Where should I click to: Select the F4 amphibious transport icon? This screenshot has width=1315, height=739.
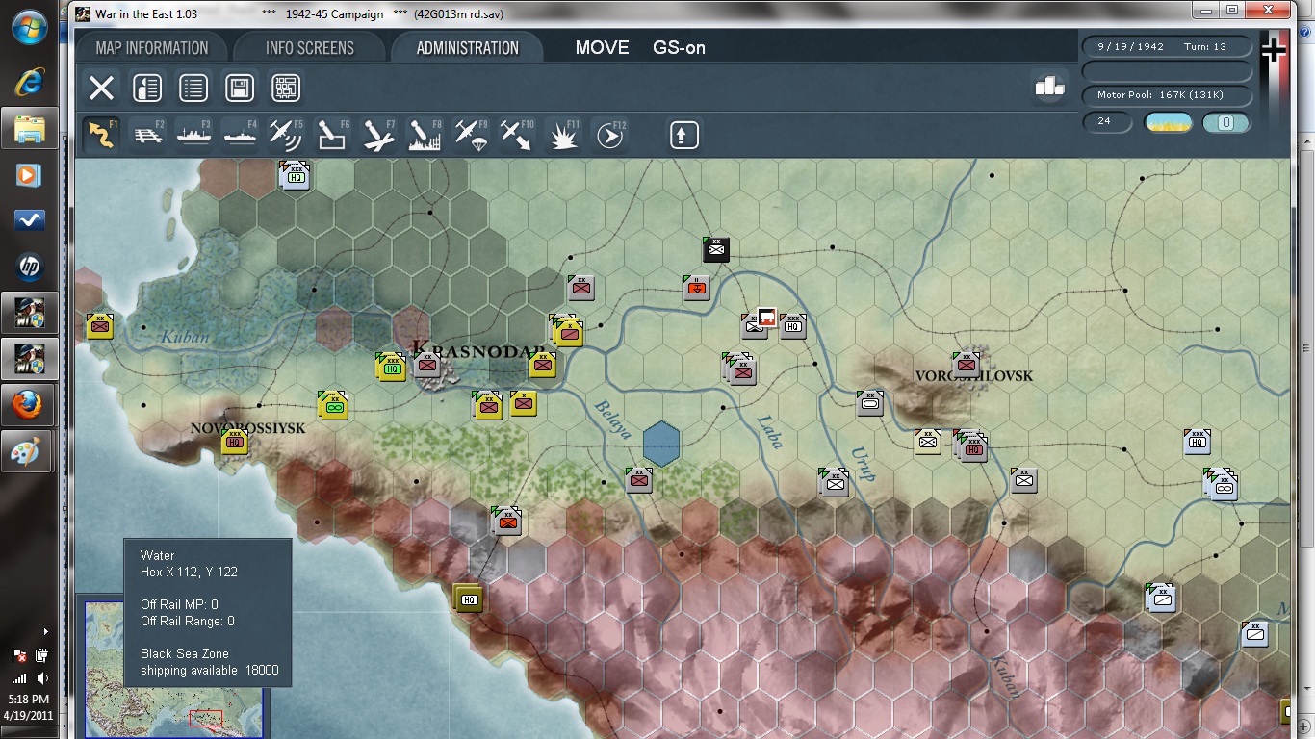(x=240, y=135)
